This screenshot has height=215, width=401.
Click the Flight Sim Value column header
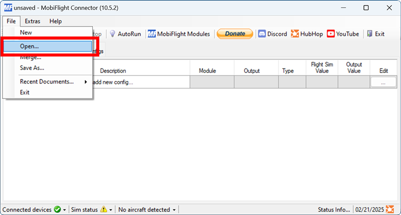pos(322,67)
